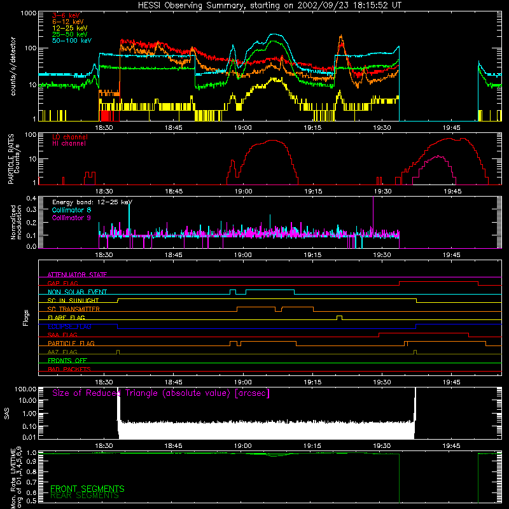The height and width of the screenshot is (509, 509).
Task: Click the BAD PACKETS flag label
Action: 69,369
